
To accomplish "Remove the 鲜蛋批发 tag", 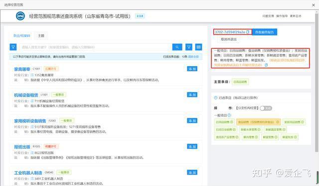I will 296,137.
